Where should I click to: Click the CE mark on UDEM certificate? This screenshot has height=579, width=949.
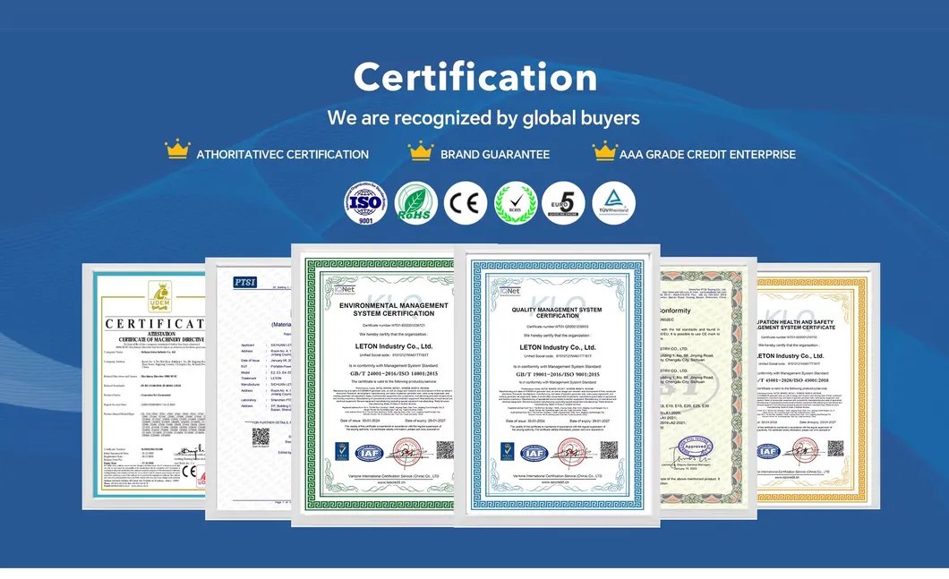tap(189, 471)
